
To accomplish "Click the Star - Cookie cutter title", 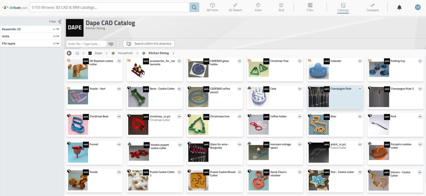I will tap(342, 172).
